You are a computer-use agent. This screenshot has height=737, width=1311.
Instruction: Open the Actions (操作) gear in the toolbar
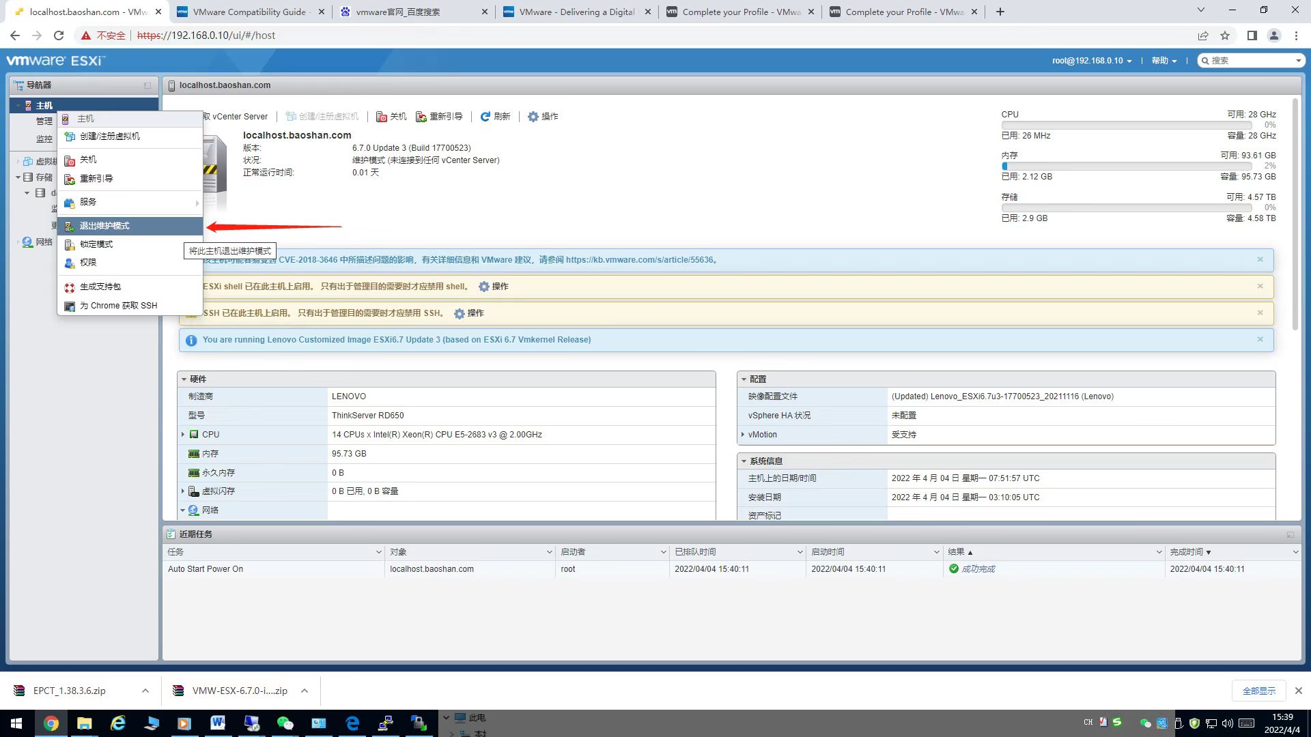click(533, 117)
